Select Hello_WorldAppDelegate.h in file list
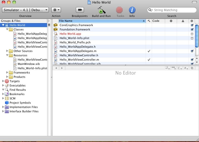The width and height of the screenshot is (199, 142). [78, 47]
